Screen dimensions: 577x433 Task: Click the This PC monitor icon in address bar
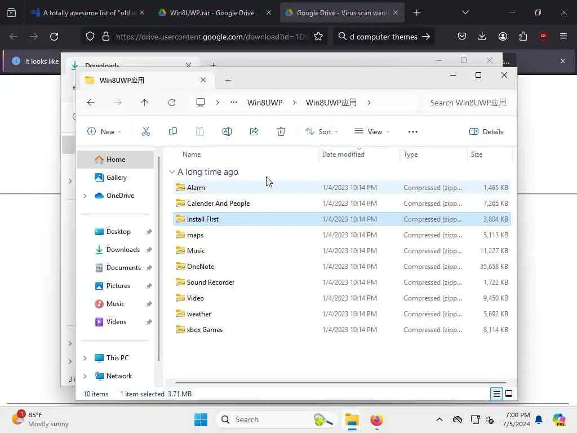(x=201, y=103)
